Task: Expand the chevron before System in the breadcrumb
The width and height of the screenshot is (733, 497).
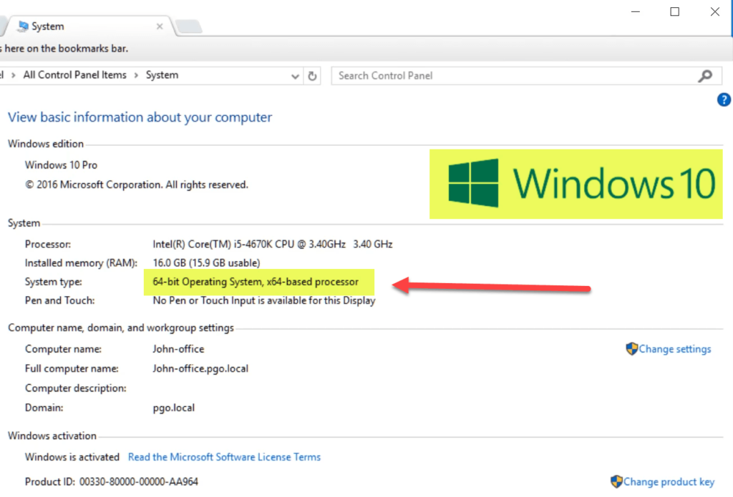Action: tap(136, 75)
